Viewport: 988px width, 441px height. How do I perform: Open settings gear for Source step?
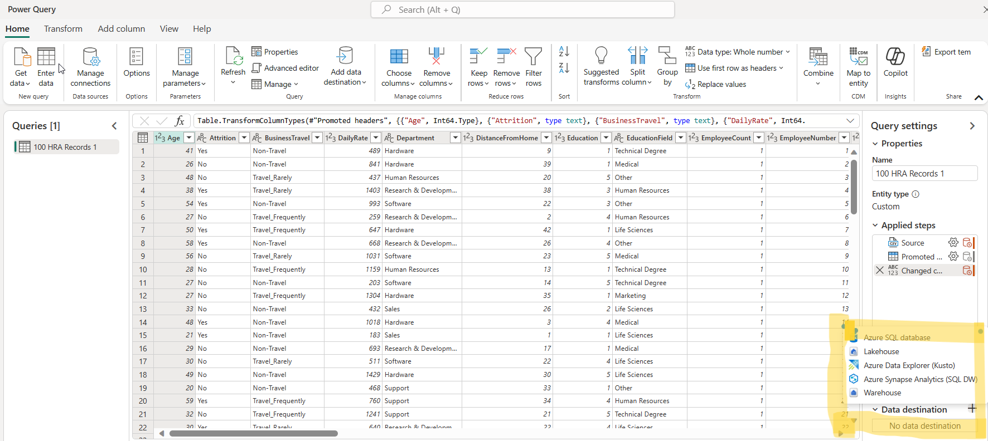(953, 242)
